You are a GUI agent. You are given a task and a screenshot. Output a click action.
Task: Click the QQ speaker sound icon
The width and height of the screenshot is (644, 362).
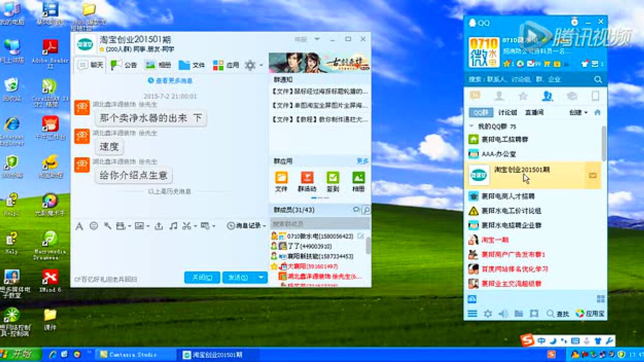point(503,314)
